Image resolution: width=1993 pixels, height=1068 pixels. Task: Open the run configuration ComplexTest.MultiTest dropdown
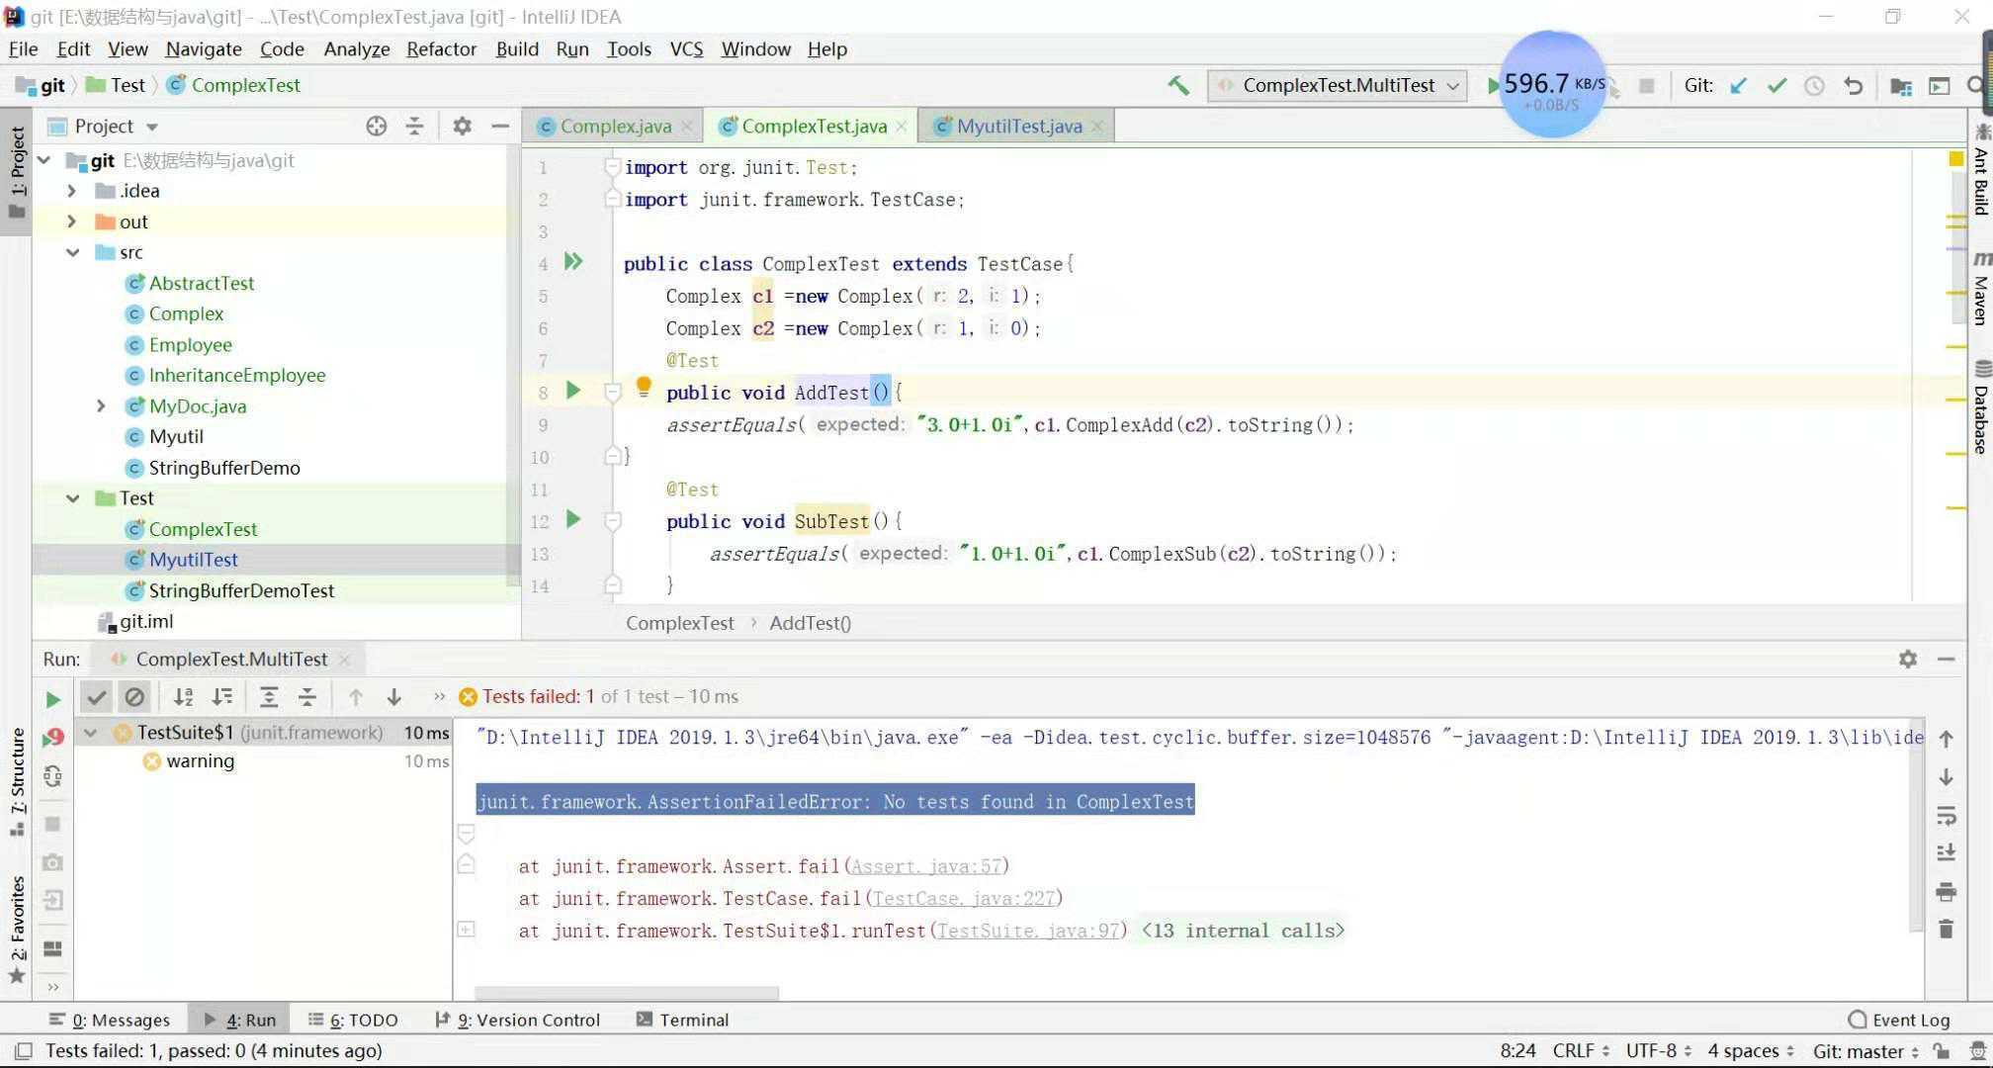[1338, 85]
